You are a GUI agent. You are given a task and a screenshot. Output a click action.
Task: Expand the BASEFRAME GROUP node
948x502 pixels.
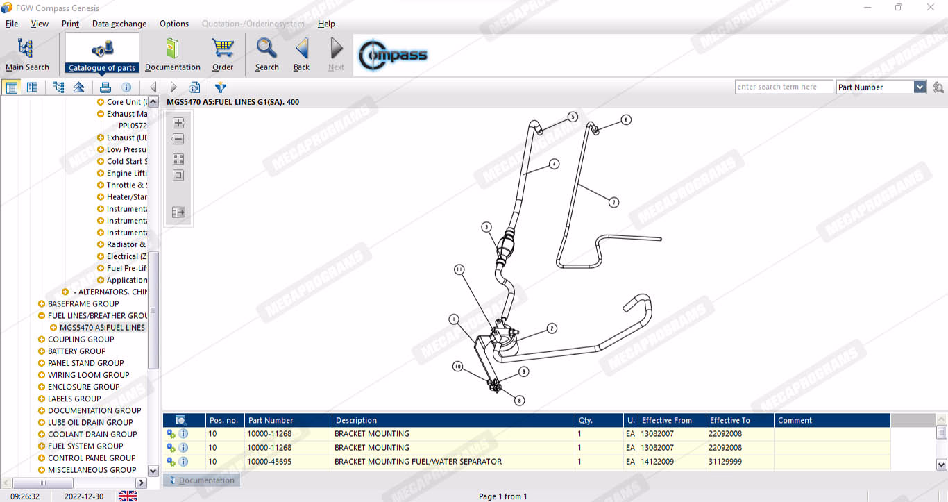click(42, 303)
